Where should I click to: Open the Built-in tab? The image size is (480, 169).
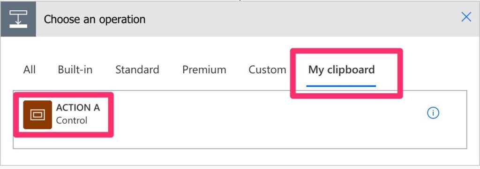(x=75, y=70)
